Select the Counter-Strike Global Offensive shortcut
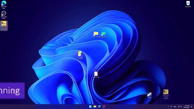Image resolution: width=194 pixels, height=109 pixels. pyautogui.click(x=4, y=26)
